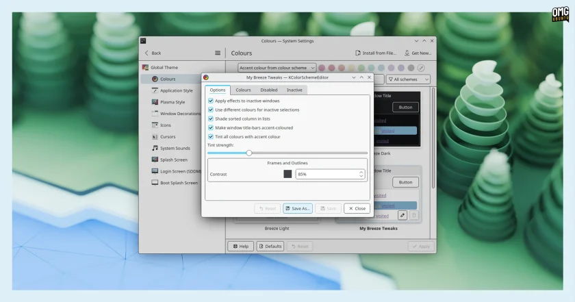Click Reset in System Settings bottom bar
The width and height of the screenshot is (575, 302).
(x=300, y=247)
